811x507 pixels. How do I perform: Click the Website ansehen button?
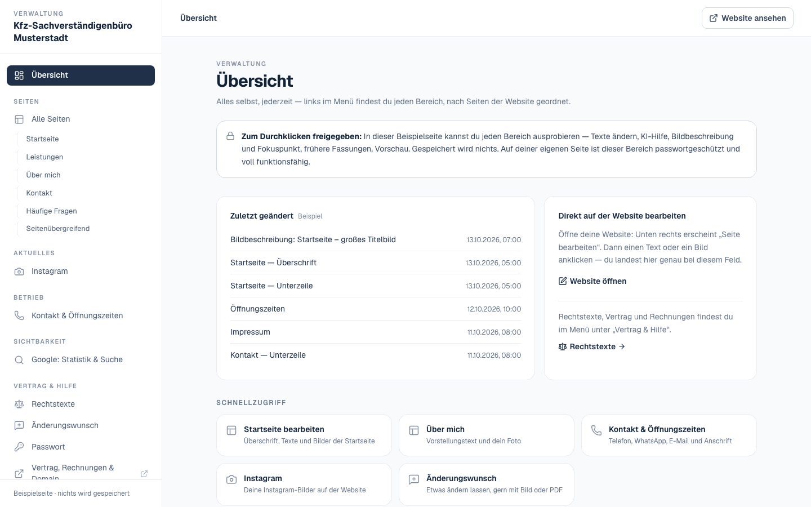747,18
